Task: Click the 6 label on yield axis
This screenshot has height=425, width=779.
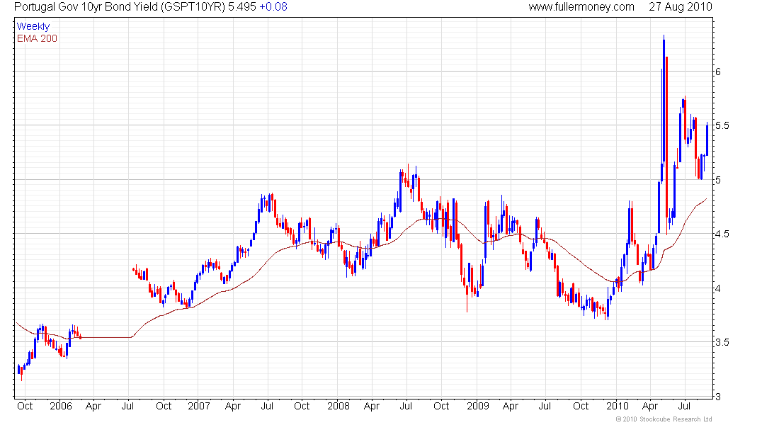Action: point(718,72)
